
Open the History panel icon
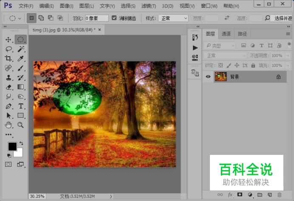coord(195,37)
